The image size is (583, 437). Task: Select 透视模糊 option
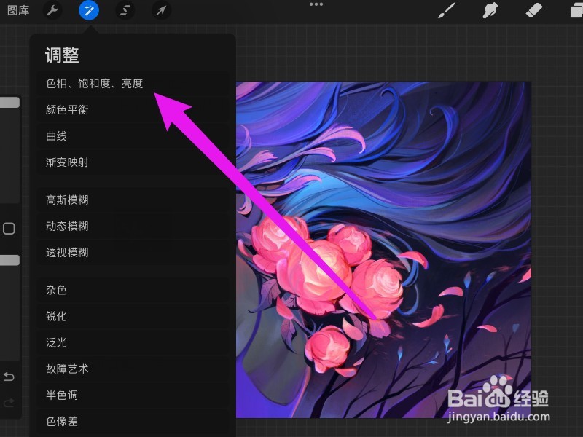[133, 252]
